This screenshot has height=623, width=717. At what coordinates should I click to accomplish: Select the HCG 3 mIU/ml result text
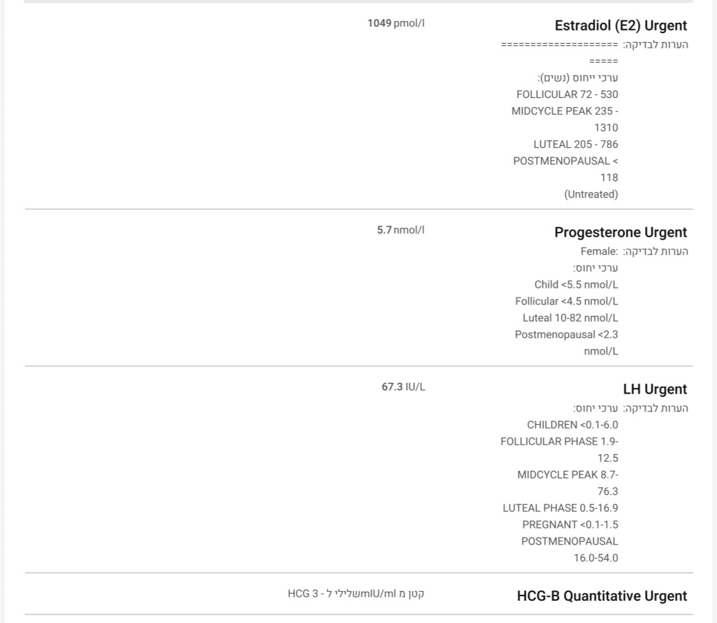(356, 594)
